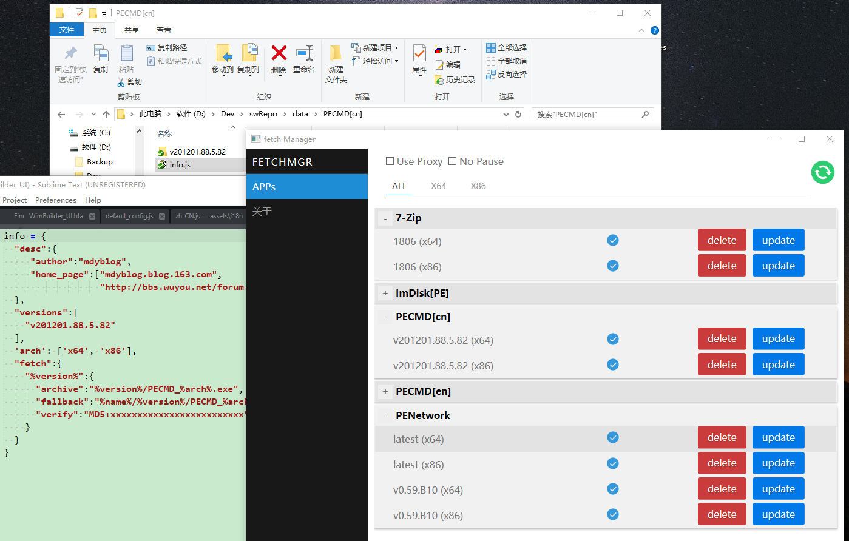
Task: Expand the ImDisk[PE] group
Action: click(385, 293)
